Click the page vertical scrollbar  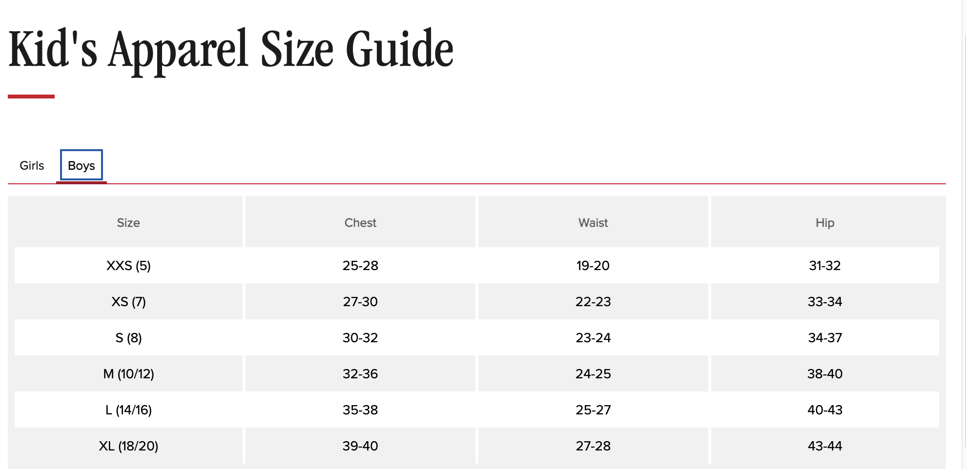pyautogui.click(x=964, y=234)
